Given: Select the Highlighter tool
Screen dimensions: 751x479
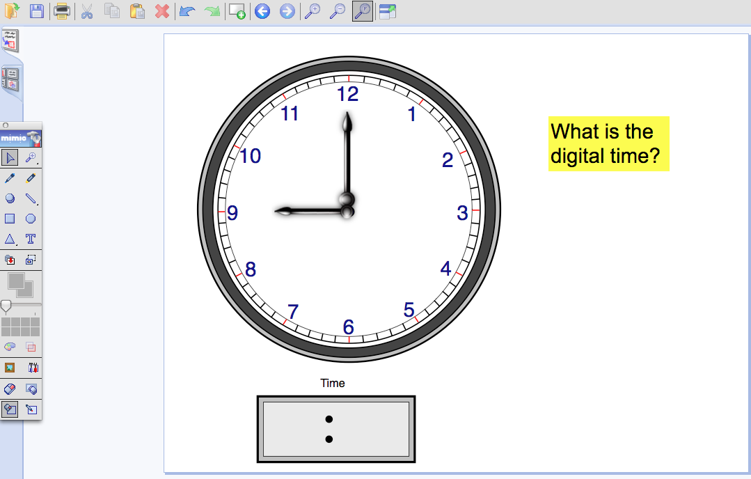Looking at the screenshot, I should (x=31, y=178).
